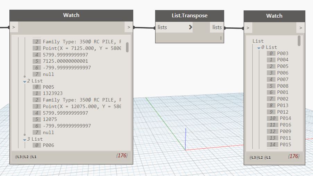Click the right Watch node input port arrow
The image size is (313, 176).
tap(248, 28)
